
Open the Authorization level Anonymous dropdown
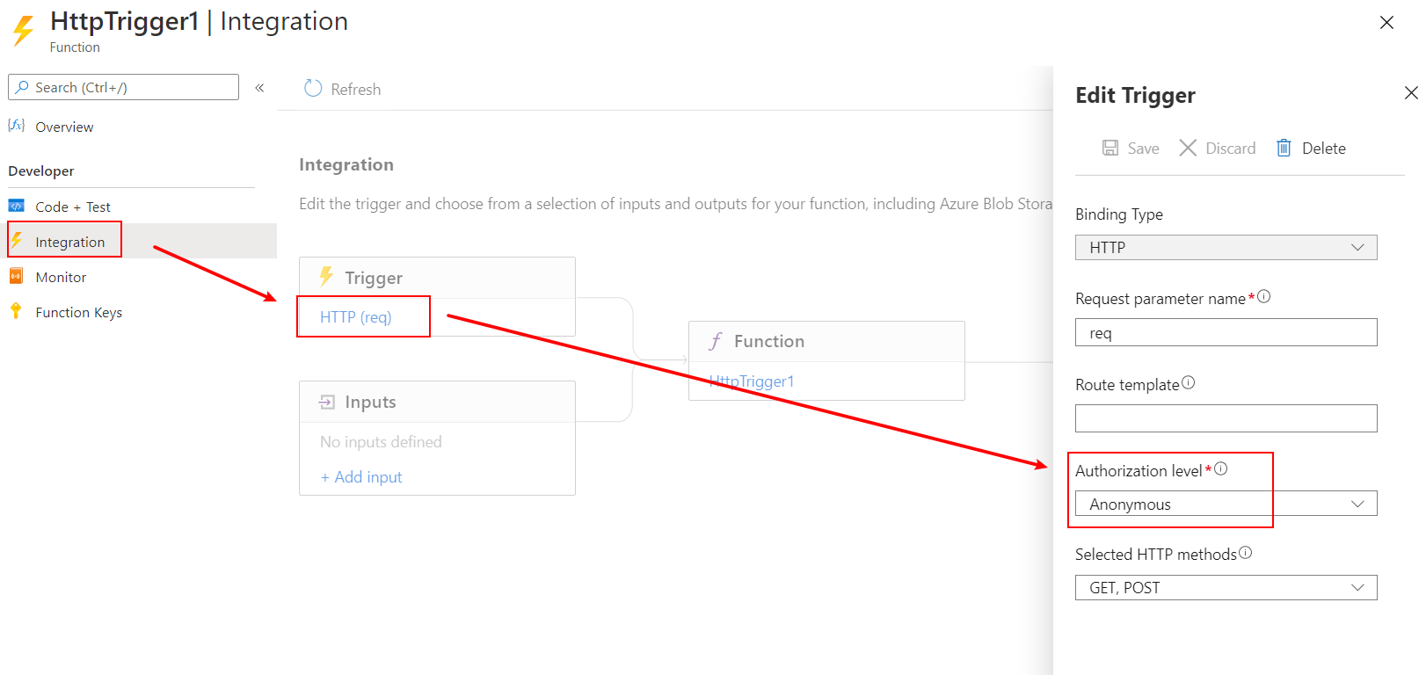pos(1226,504)
